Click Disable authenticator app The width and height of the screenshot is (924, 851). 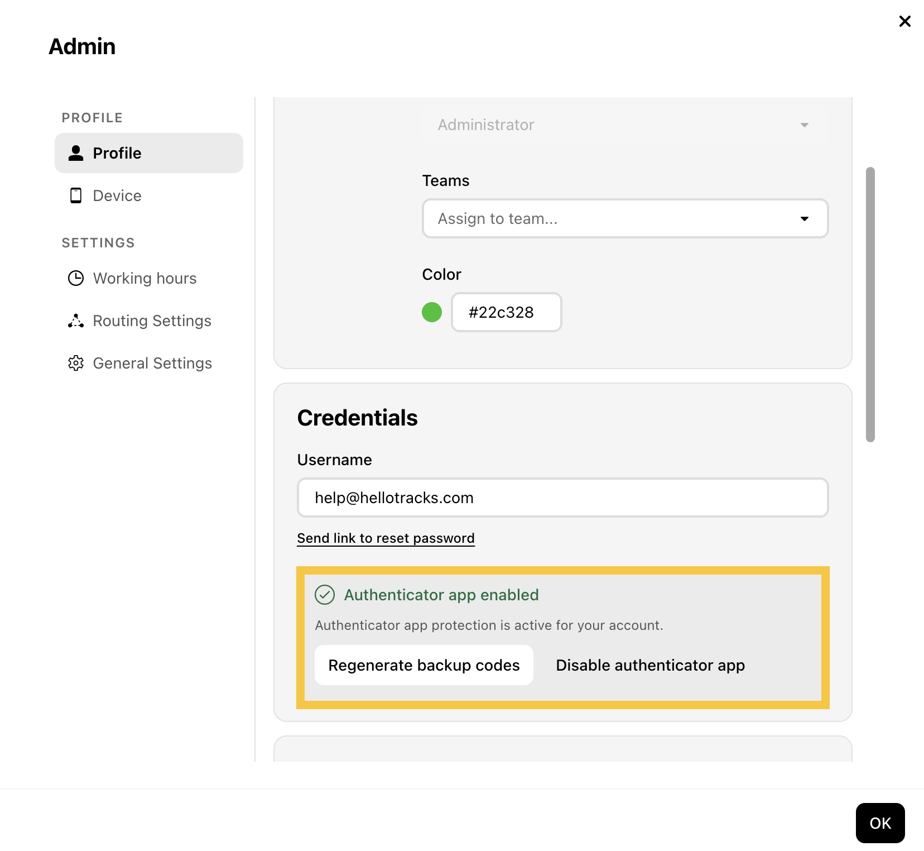[x=650, y=665]
